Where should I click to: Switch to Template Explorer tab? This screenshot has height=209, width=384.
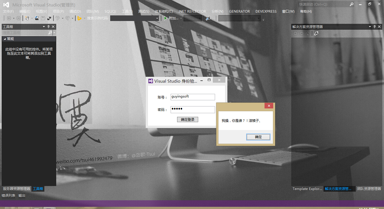pyautogui.click(x=307, y=189)
